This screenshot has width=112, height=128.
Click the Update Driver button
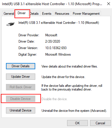pos(20,77)
